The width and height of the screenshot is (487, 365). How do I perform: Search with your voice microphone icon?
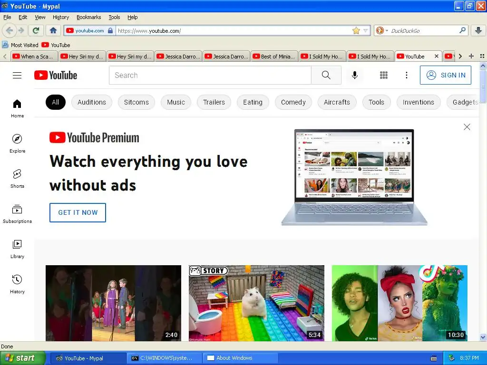pyautogui.click(x=355, y=75)
